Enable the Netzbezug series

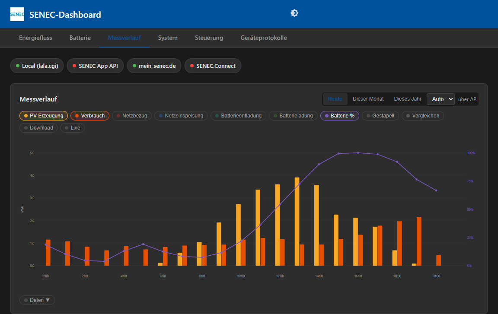(132, 116)
